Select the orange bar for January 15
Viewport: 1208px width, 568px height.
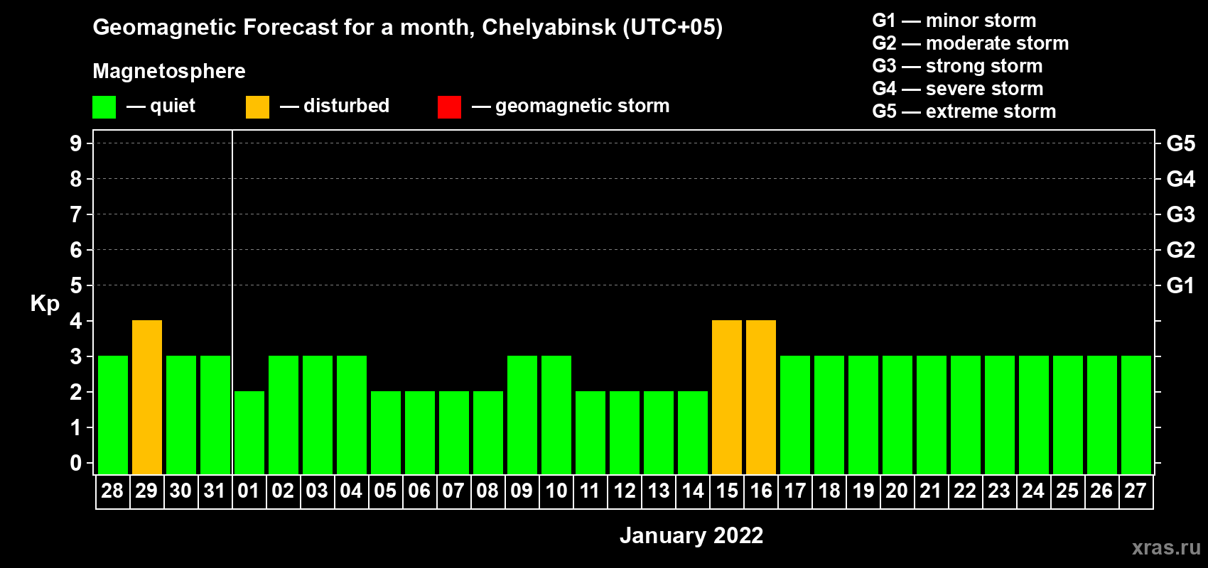coord(727,397)
